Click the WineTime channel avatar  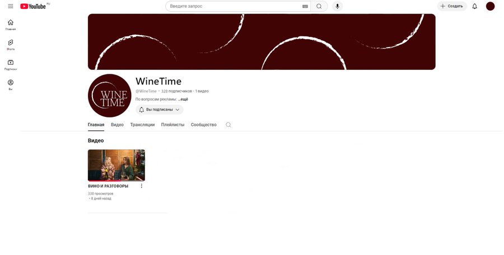(110, 96)
